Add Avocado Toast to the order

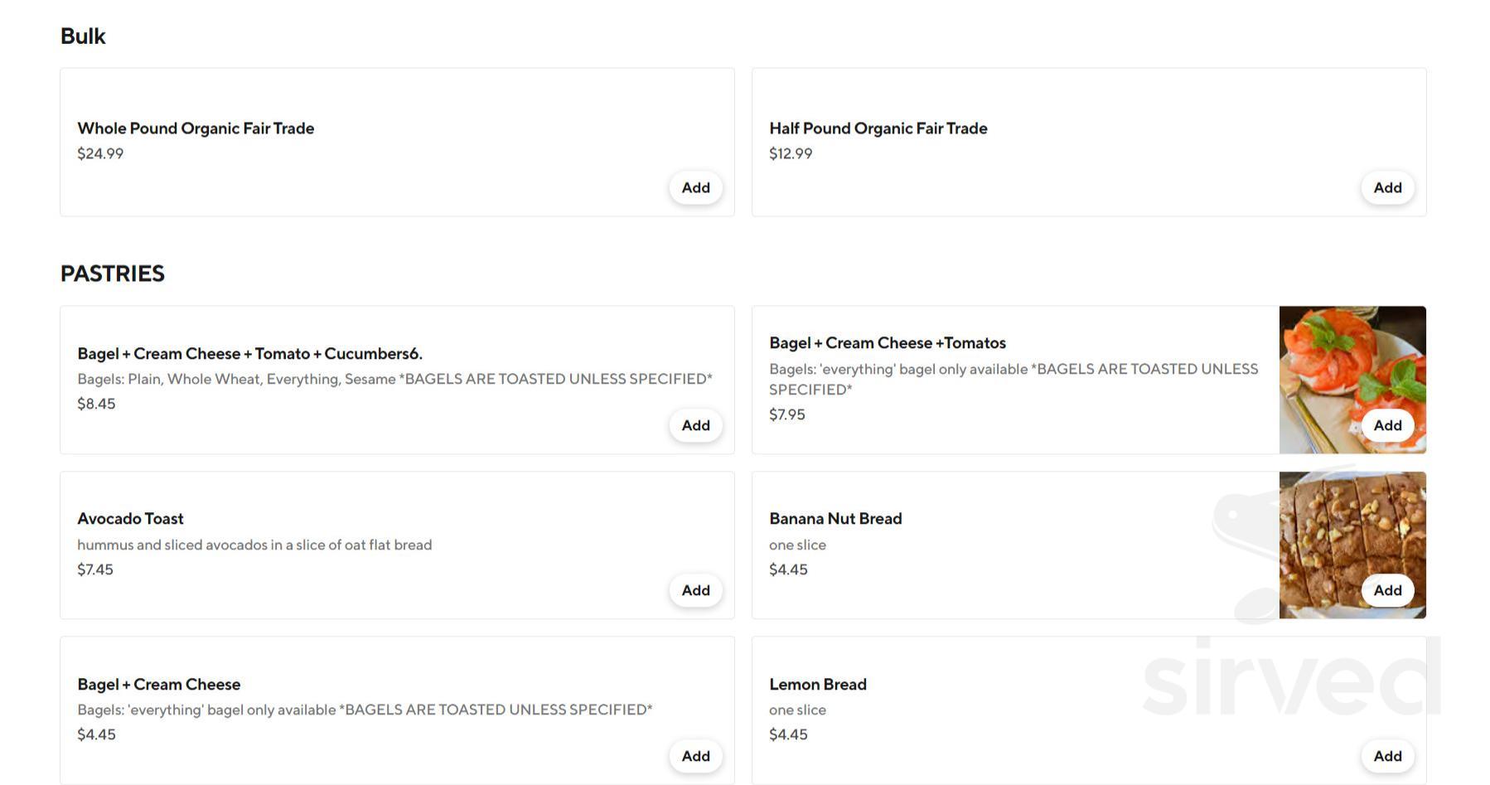[x=695, y=590]
